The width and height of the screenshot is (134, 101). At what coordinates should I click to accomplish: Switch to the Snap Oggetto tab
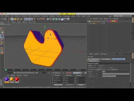106,59
